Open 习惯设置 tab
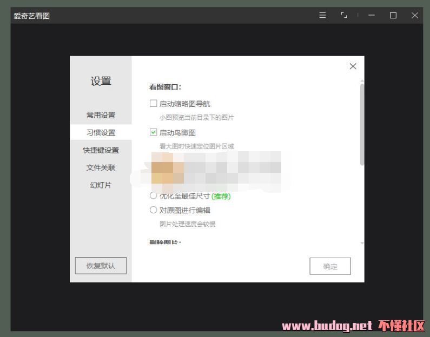 click(x=101, y=132)
